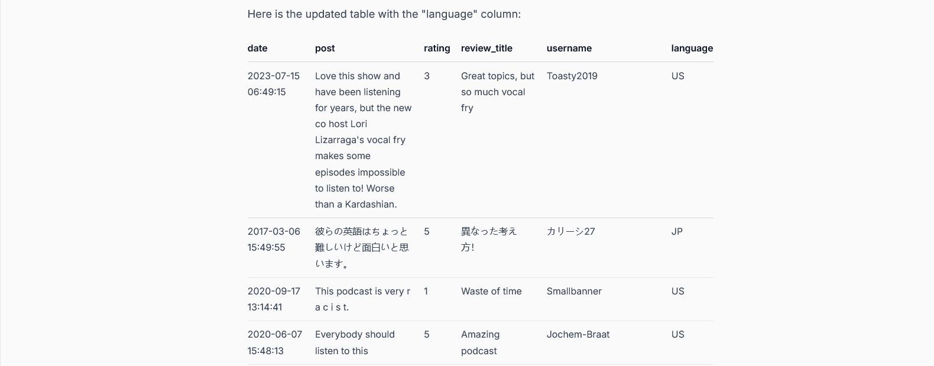Click the date 2017-03-06 15:49:55
This screenshot has width=934, height=366.
point(274,239)
